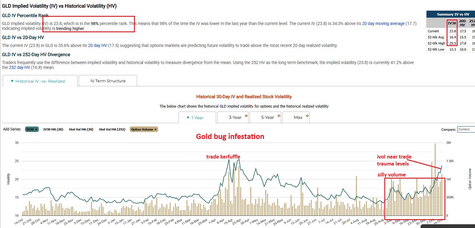Open the IV Term Structure tab
475x228 pixels.
108,81
